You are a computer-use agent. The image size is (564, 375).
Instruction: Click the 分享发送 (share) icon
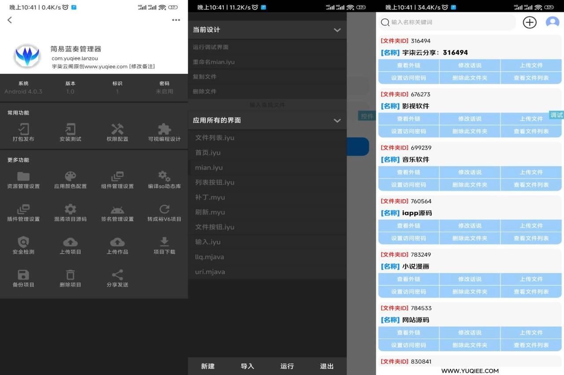(117, 278)
